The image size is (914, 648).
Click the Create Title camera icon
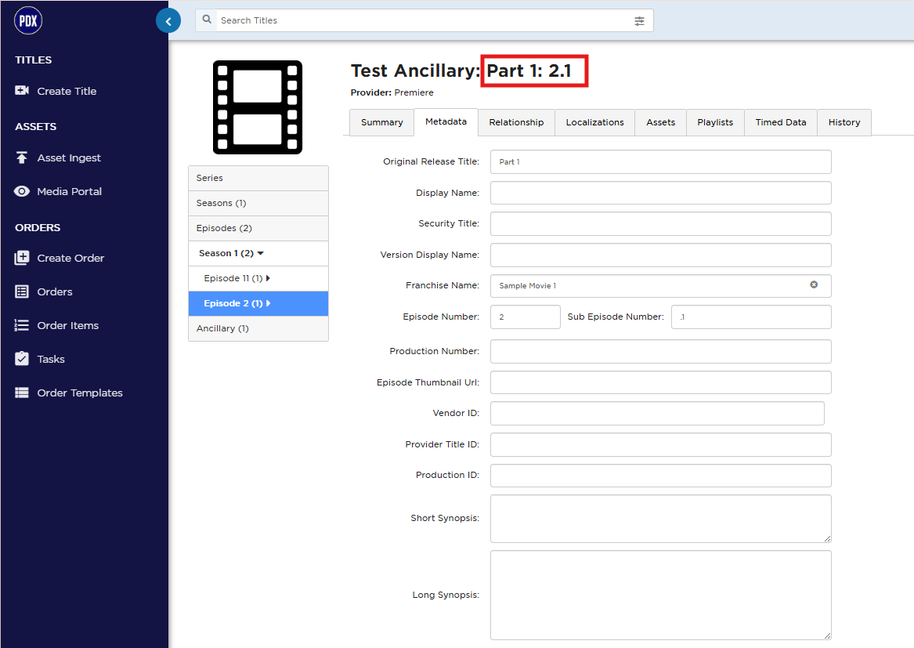(x=22, y=90)
